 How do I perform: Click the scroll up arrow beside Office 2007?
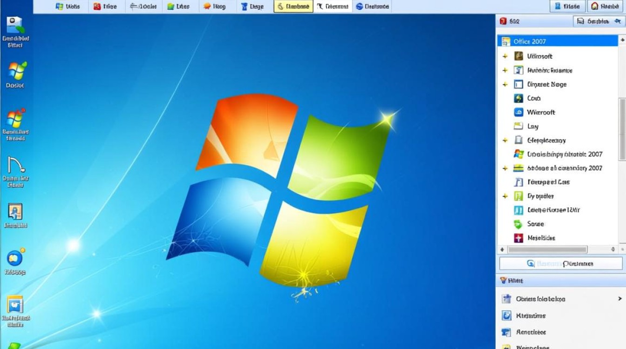tap(622, 41)
